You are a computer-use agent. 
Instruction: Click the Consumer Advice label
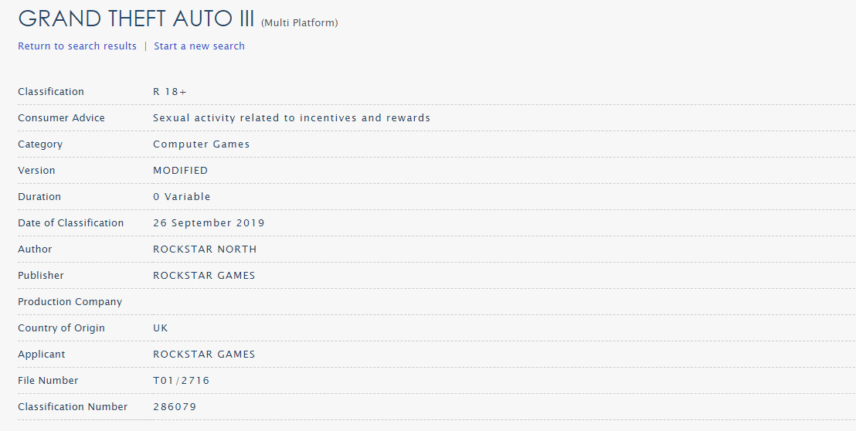(x=61, y=118)
